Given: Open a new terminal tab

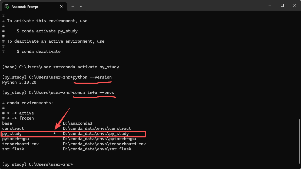Looking at the screenshot, I should pos(73,6).
